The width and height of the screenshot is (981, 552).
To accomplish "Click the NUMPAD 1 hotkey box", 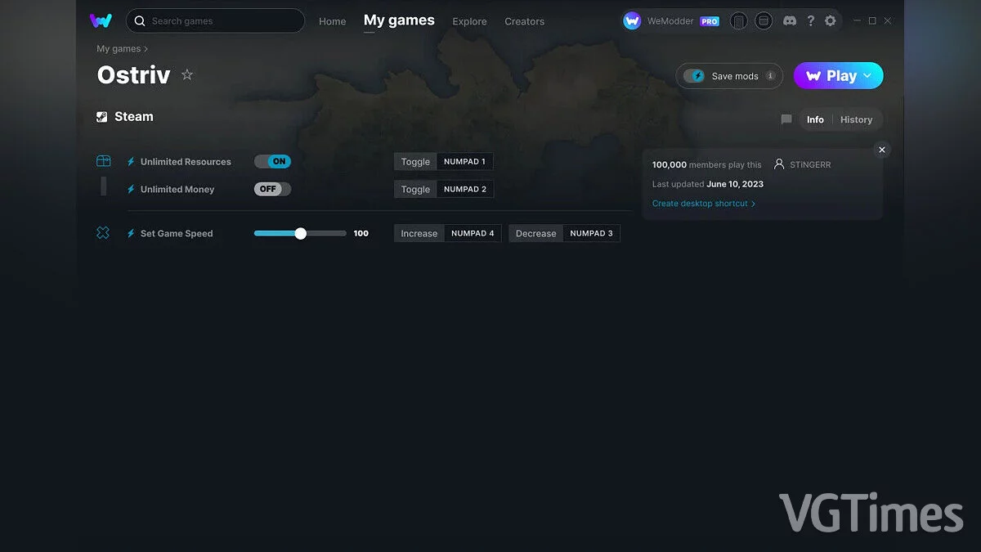I will [464, 162].
